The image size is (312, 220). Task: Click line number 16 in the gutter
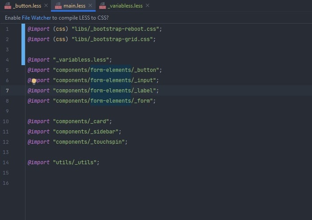[6, 183]
